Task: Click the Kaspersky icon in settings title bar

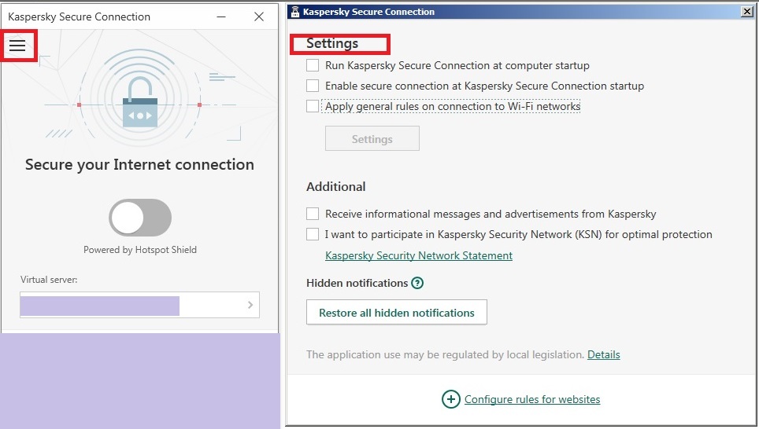Action: pyautogui.click(x=294, y=12)
